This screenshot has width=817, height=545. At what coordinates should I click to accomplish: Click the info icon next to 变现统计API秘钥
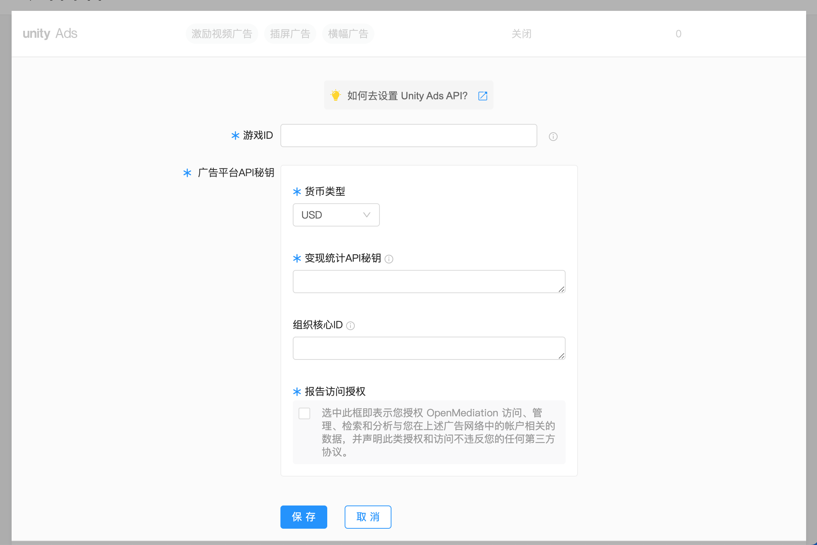[389, 259]
